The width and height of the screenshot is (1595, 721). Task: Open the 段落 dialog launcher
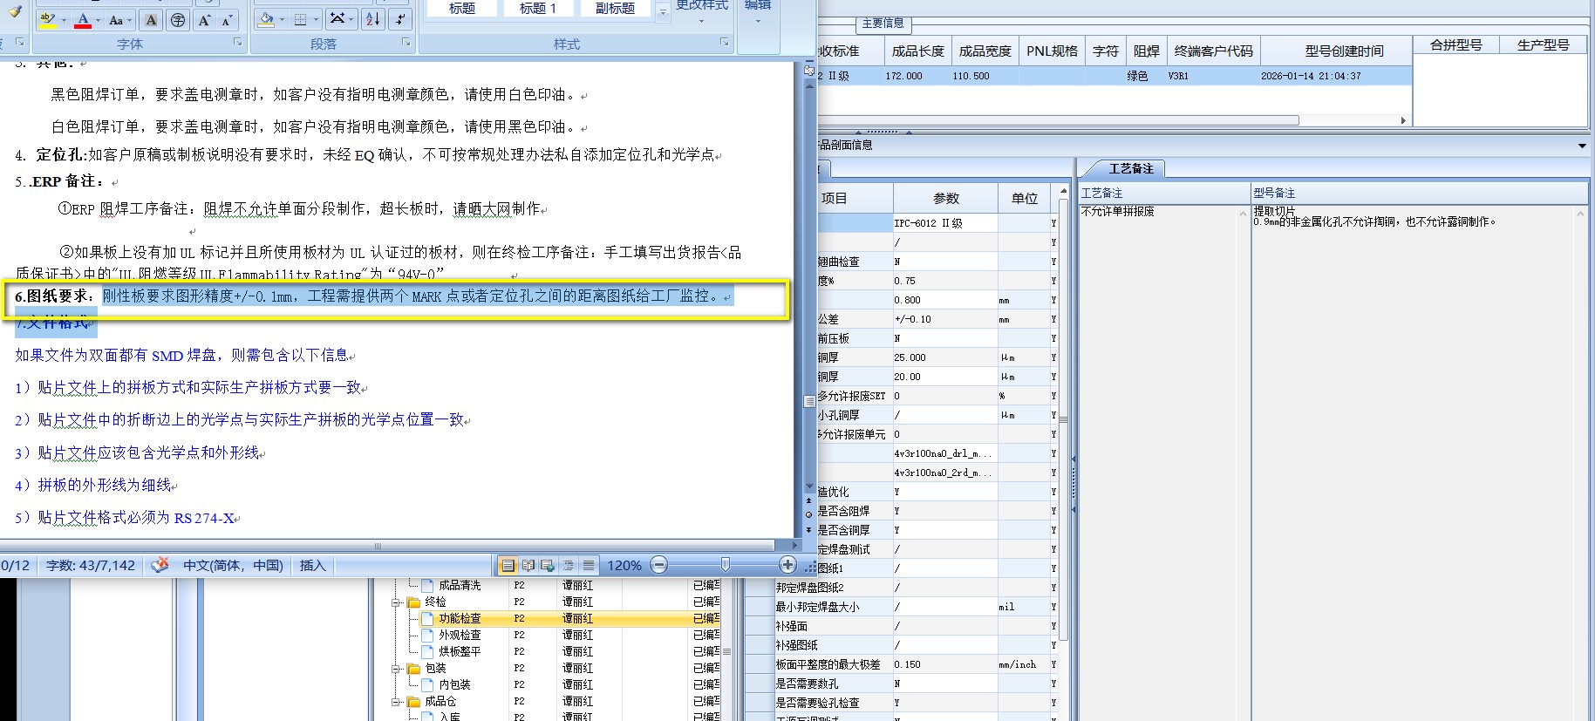406,42
